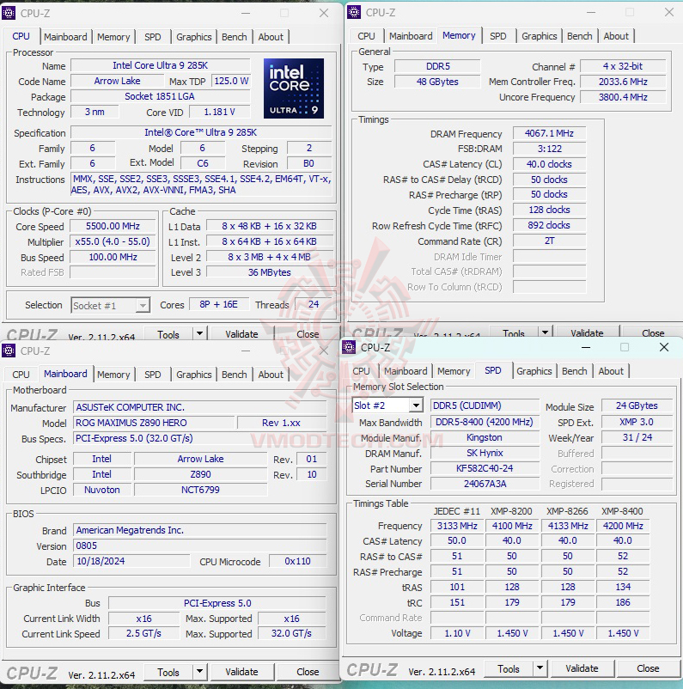
Task: Click Close button in Memory window
Action: (x=653, y=332)
